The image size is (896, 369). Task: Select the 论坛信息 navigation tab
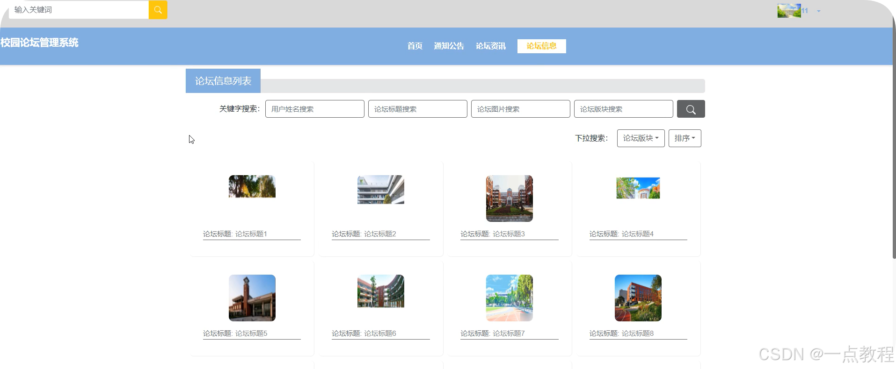(542, 46)
